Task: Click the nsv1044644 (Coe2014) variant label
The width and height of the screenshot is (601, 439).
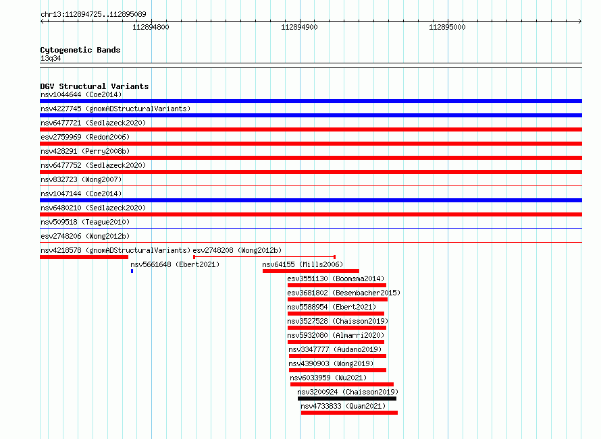Action: point(81,94)
